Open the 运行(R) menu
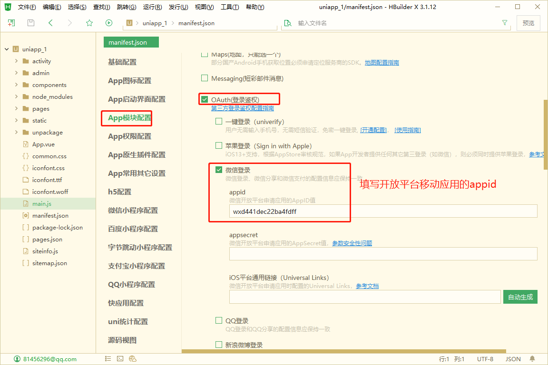The height and width of the screenshot is (365, 548). [152, 7]
